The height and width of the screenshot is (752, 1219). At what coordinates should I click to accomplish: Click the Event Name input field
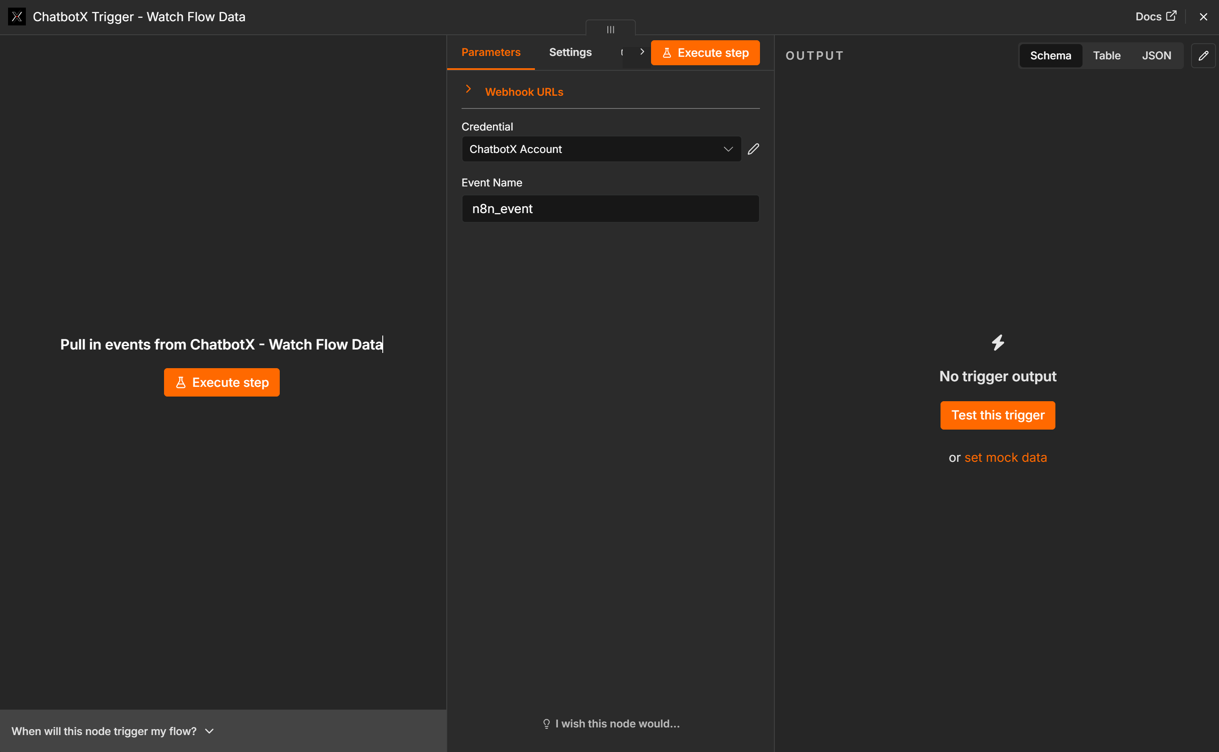coord(610,209)
